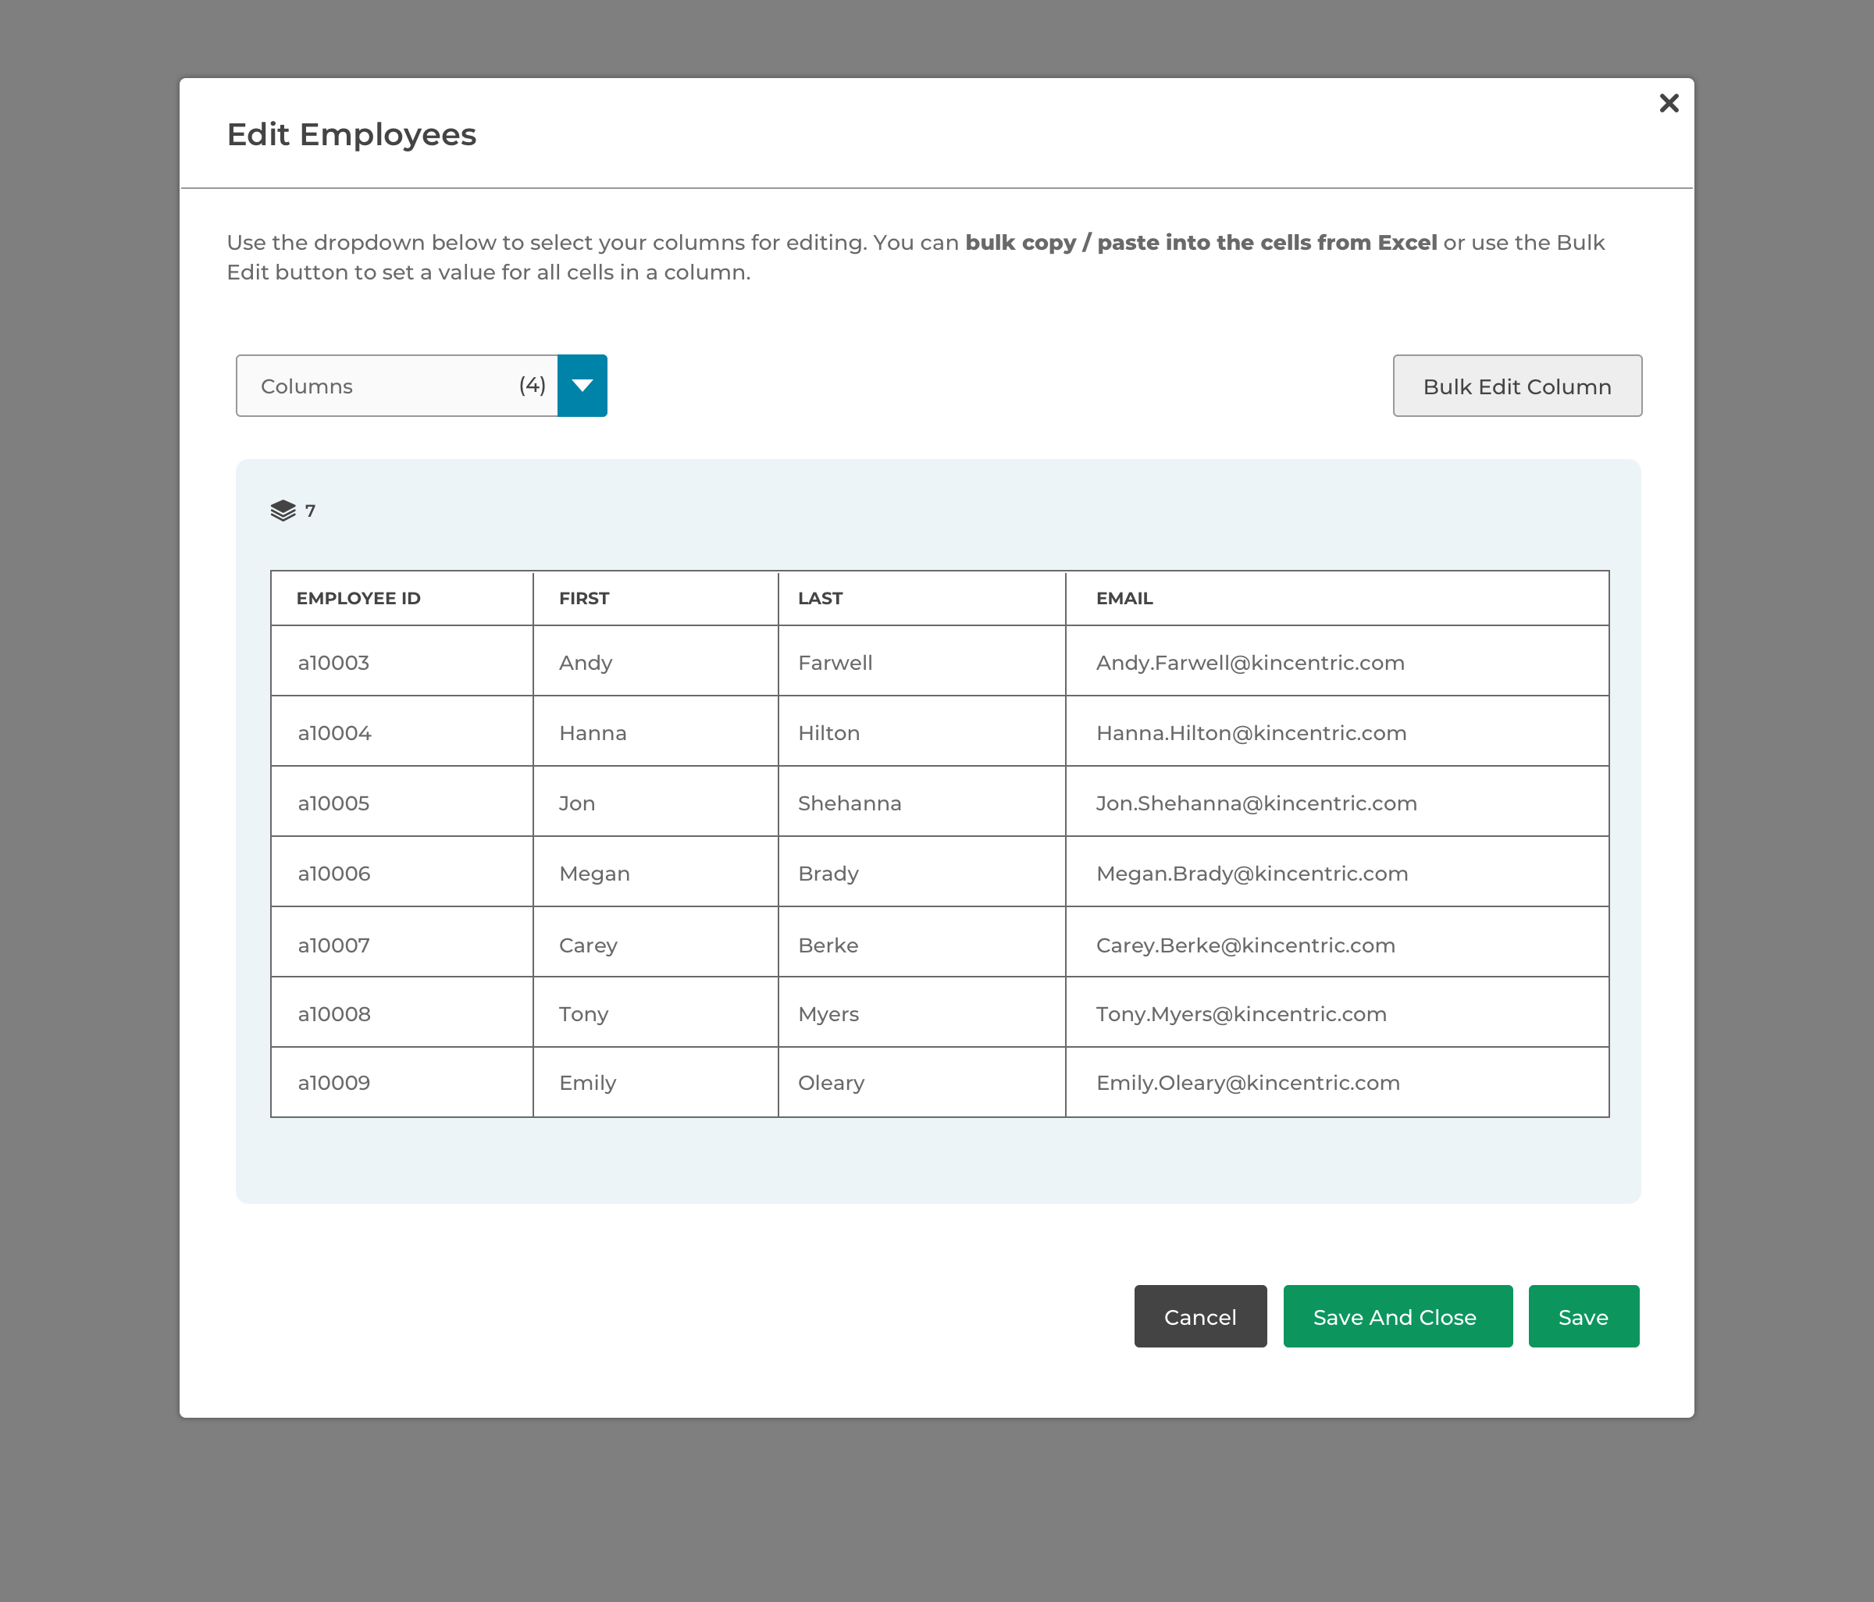Edit the first name cell Hanna

coord(655,733)
